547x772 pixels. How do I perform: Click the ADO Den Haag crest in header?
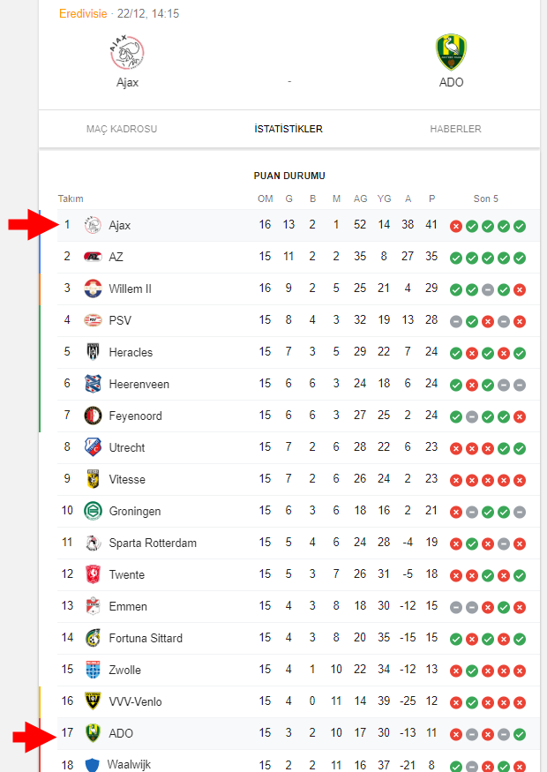click(451, 52)
